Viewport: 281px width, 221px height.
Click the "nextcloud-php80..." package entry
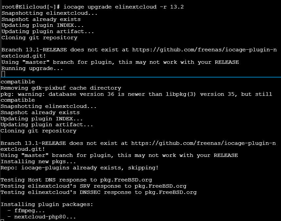pos(45,217)
